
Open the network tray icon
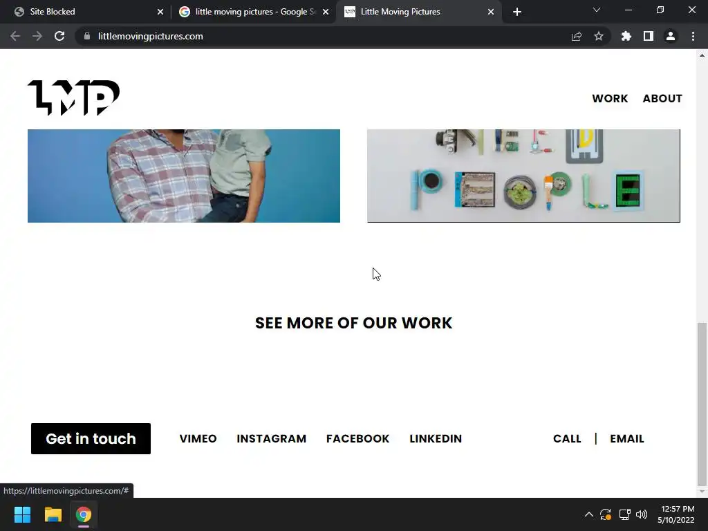click(x=624, y=514)
